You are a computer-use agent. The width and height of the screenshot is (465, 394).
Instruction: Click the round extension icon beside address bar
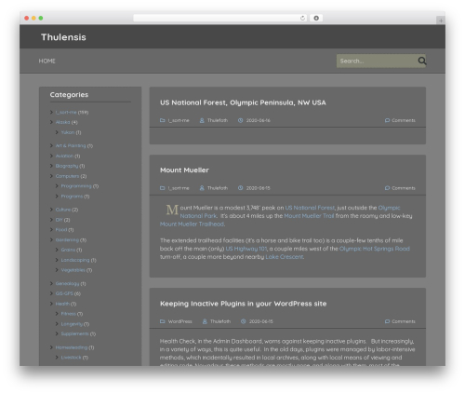coord(316,18)
